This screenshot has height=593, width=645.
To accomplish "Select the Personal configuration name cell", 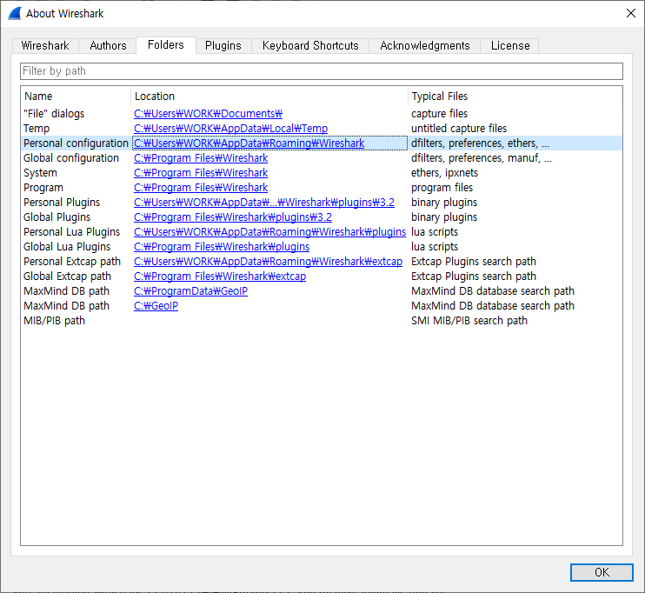I will (x=76, y=143).
